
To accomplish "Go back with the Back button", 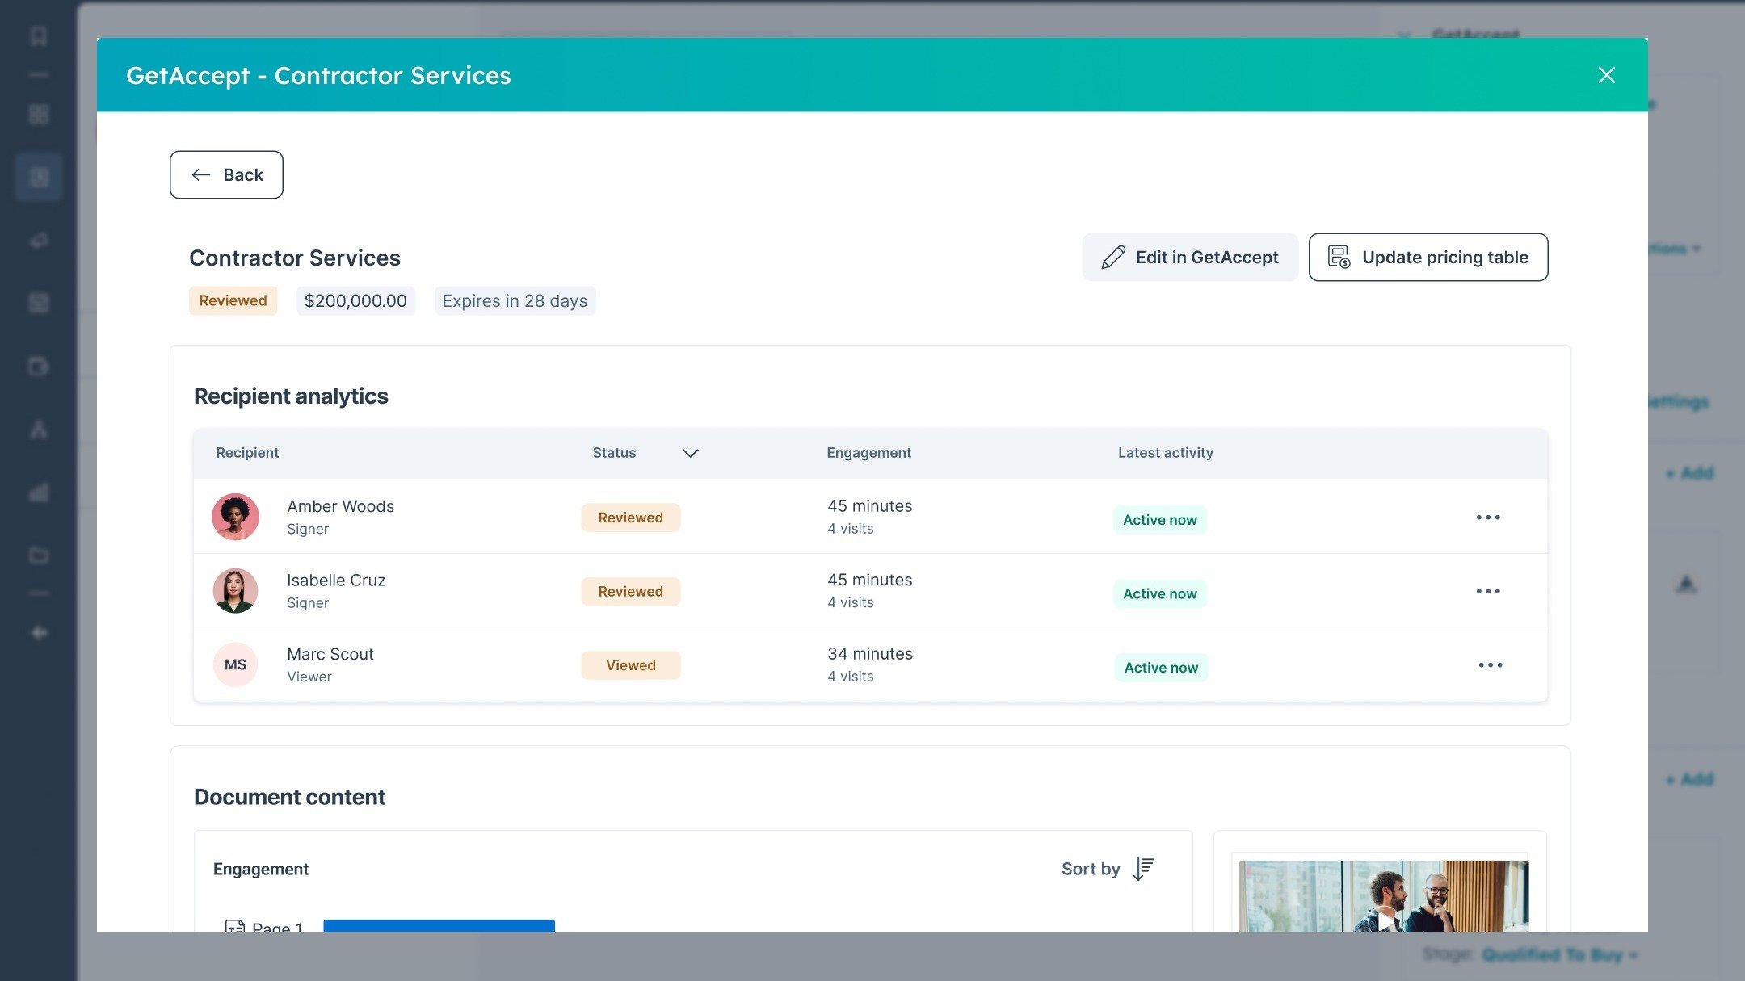I will (x=226, y=174).
